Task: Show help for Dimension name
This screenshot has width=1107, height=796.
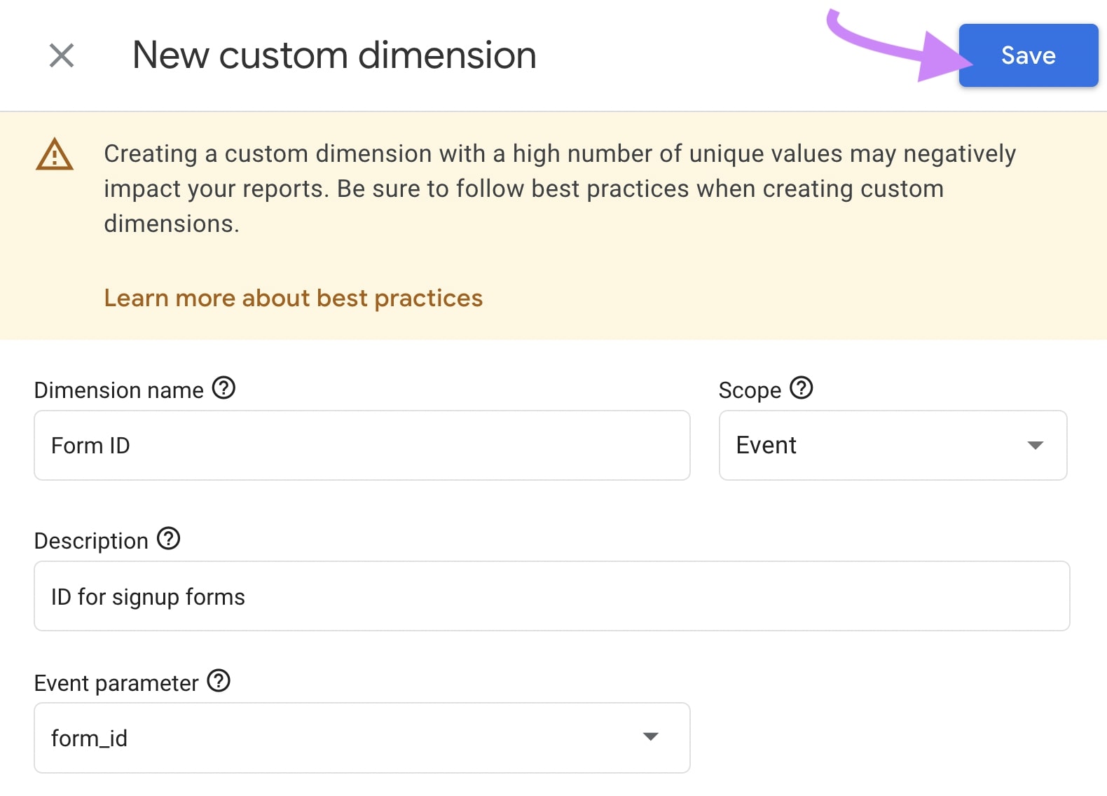Action: [x=224, y=387]
